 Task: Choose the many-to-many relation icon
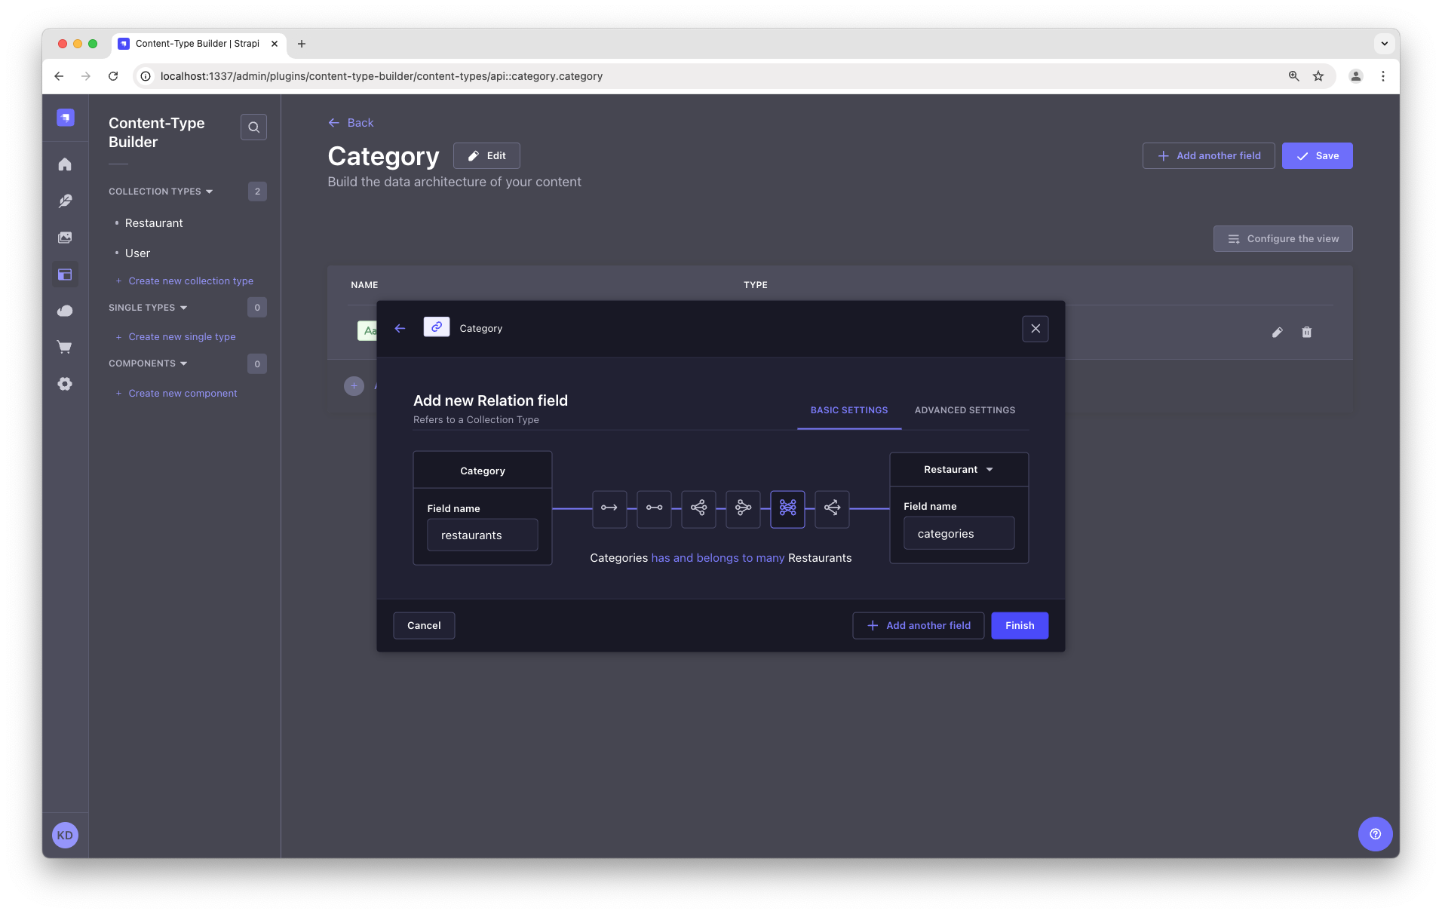[x=787, y=509]
